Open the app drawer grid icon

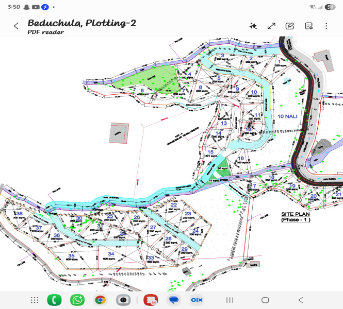pyautogui.click(x=35, y=300)
